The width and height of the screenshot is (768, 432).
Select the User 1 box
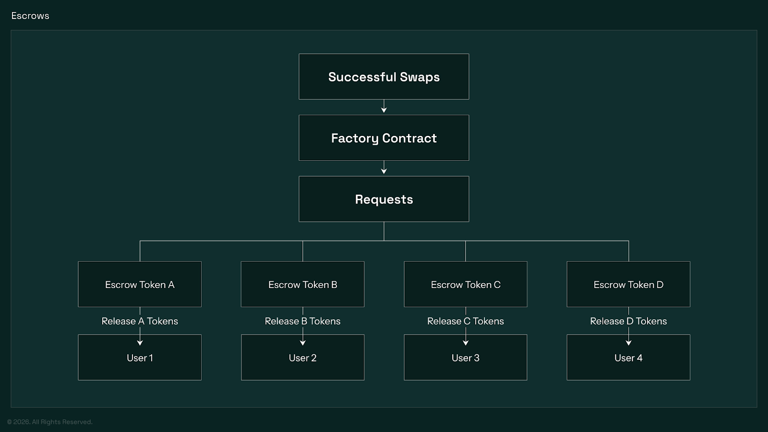click(140, 358)
